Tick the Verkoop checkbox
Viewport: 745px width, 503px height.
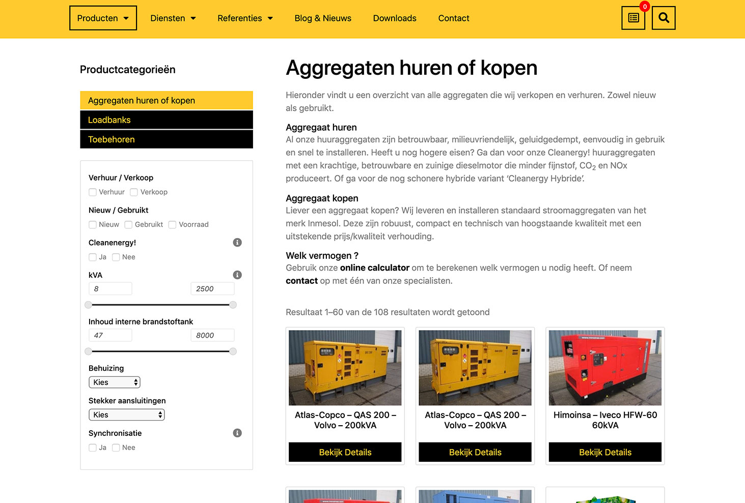point(134,192)
